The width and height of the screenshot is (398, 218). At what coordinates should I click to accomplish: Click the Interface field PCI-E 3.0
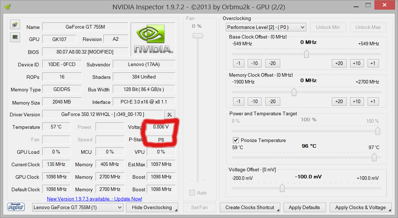pos(144,102)
